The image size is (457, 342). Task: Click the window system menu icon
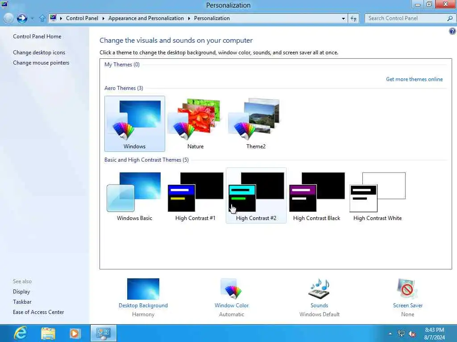4,4
